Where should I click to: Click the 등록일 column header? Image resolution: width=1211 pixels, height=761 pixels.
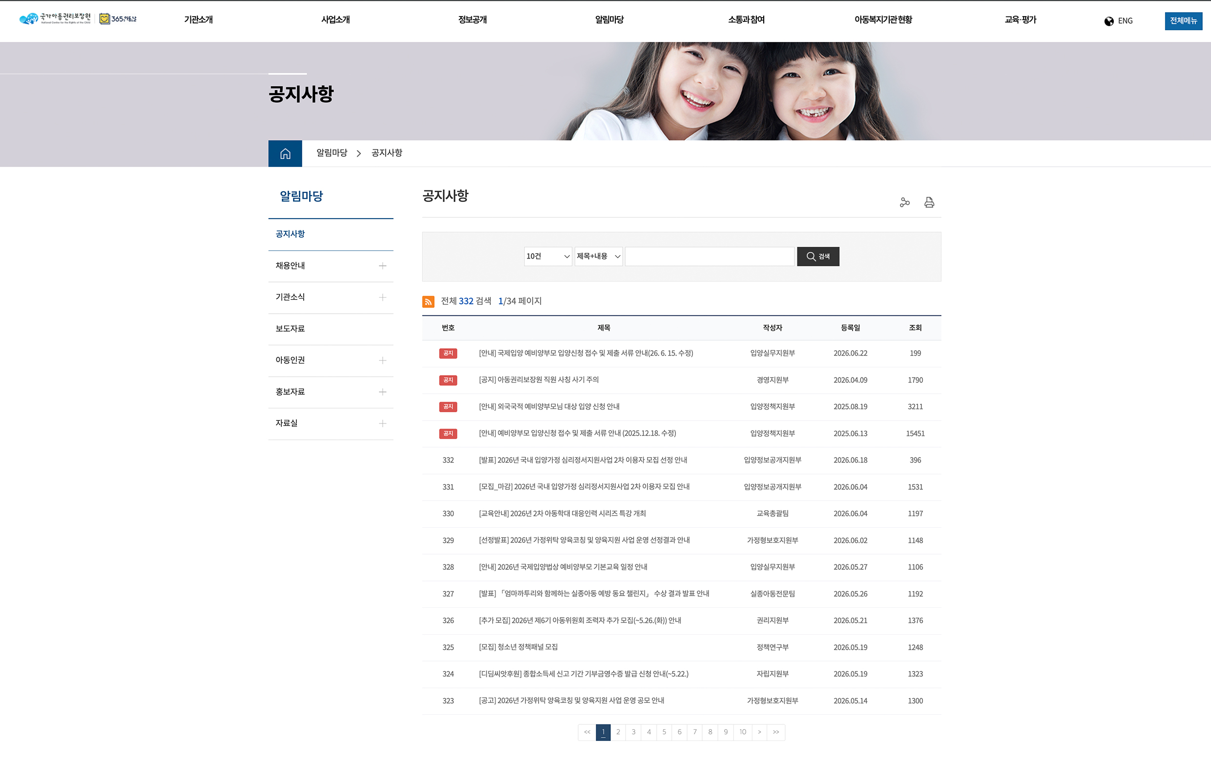[x=851, y=328]
